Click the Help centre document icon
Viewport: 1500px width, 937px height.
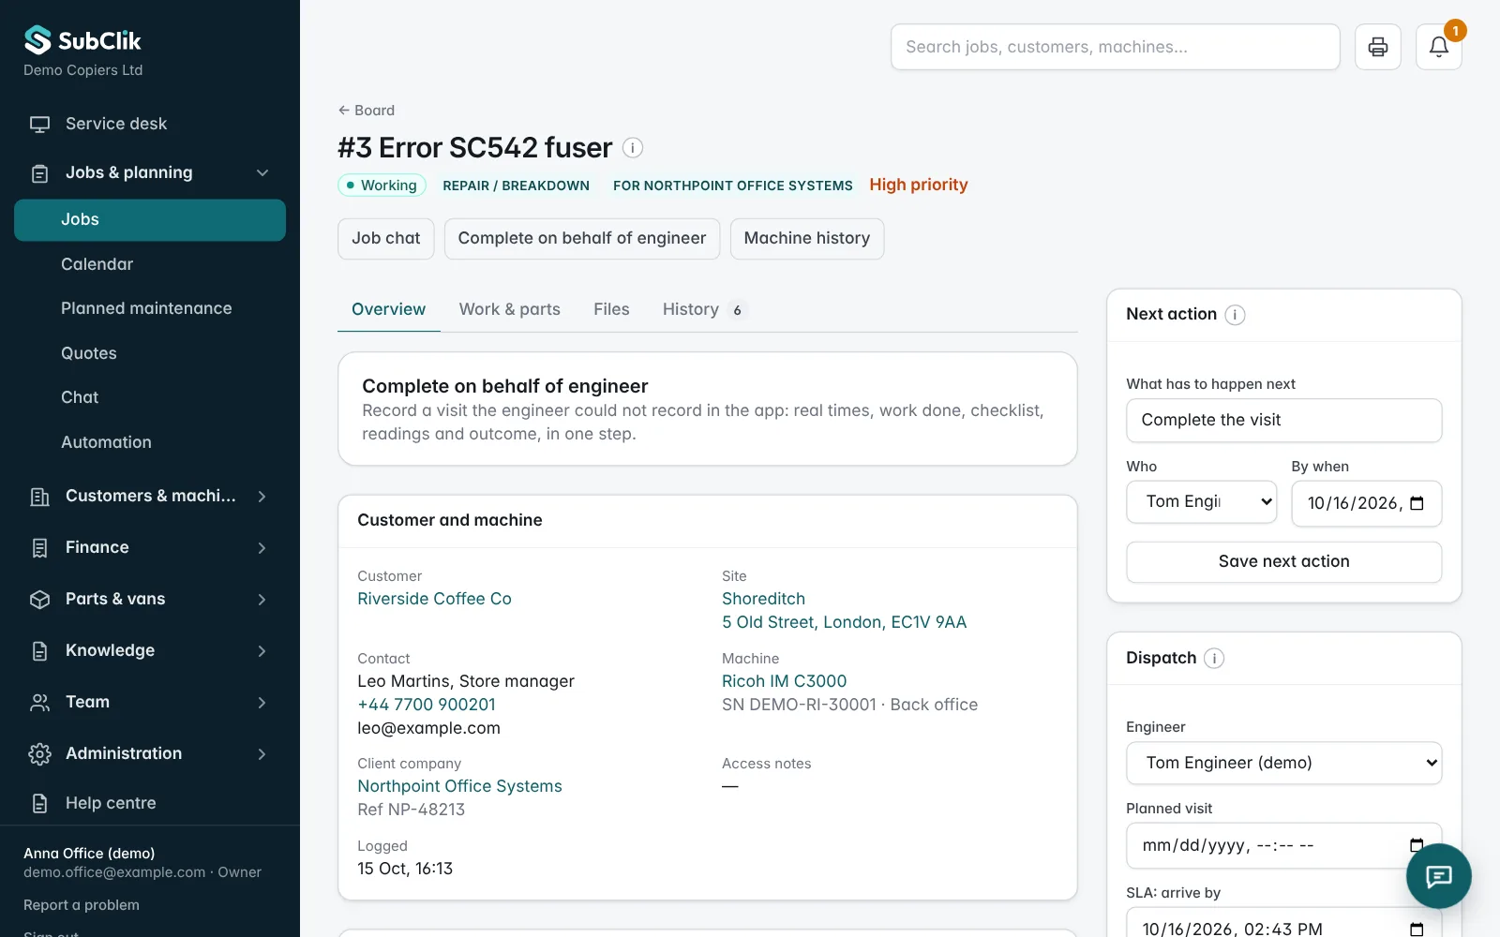[39, 804]
